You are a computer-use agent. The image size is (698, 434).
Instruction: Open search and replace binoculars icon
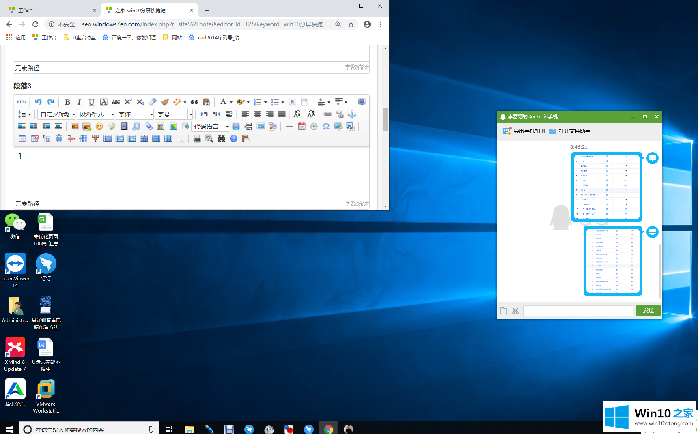click(221, 139)
